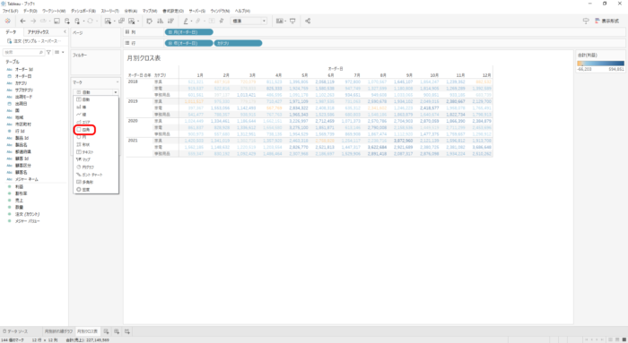Open the dropdown arrow beside the clear sheet icon
628x343 pixels.
tap(138, 21)
